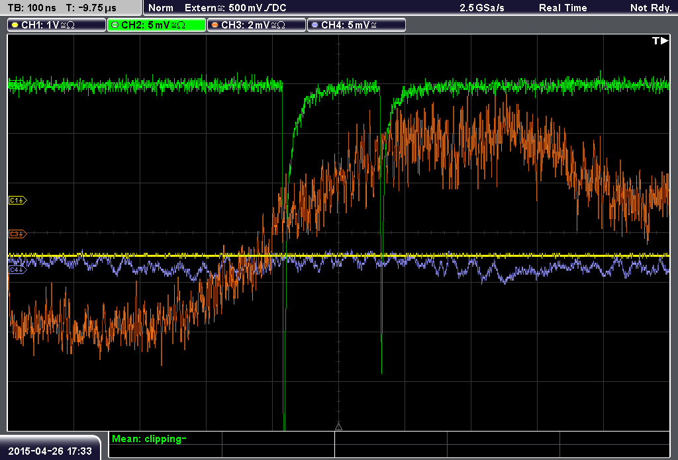This screenshot has height=460, width=678.
Task: Click the trigger position T marker
Action: point(660,40)
